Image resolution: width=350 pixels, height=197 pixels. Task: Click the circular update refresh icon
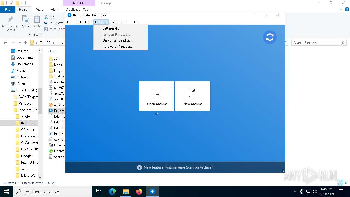click(270, 37)
